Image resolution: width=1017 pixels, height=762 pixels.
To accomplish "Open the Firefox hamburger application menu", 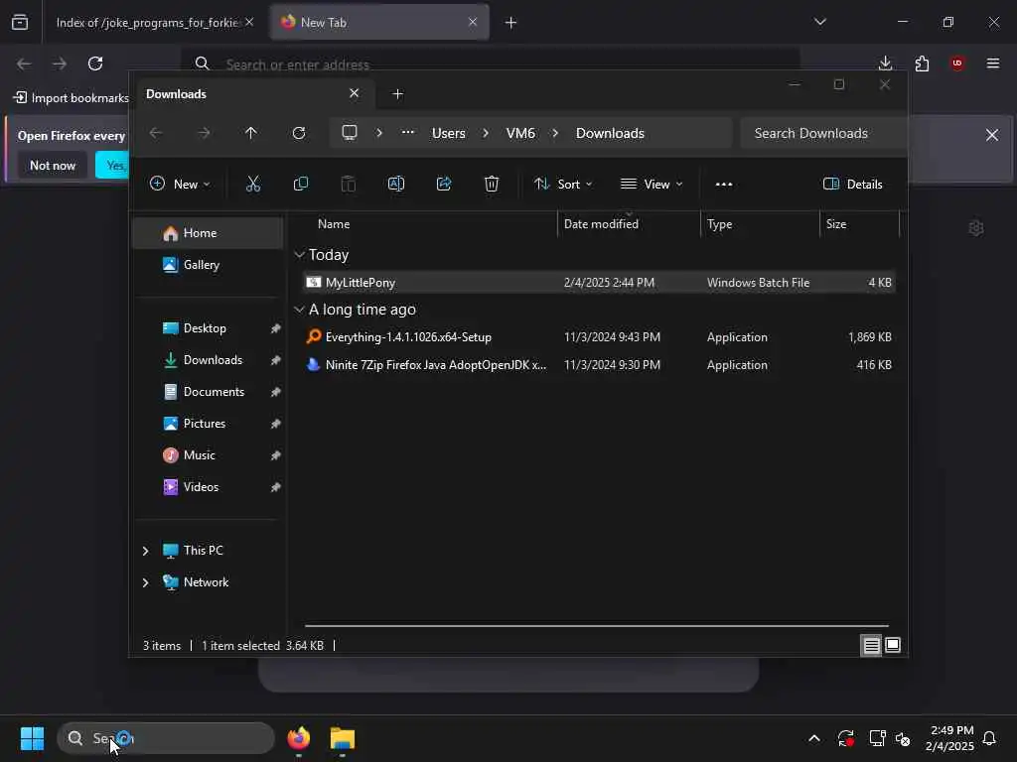I will click(993, 63).
